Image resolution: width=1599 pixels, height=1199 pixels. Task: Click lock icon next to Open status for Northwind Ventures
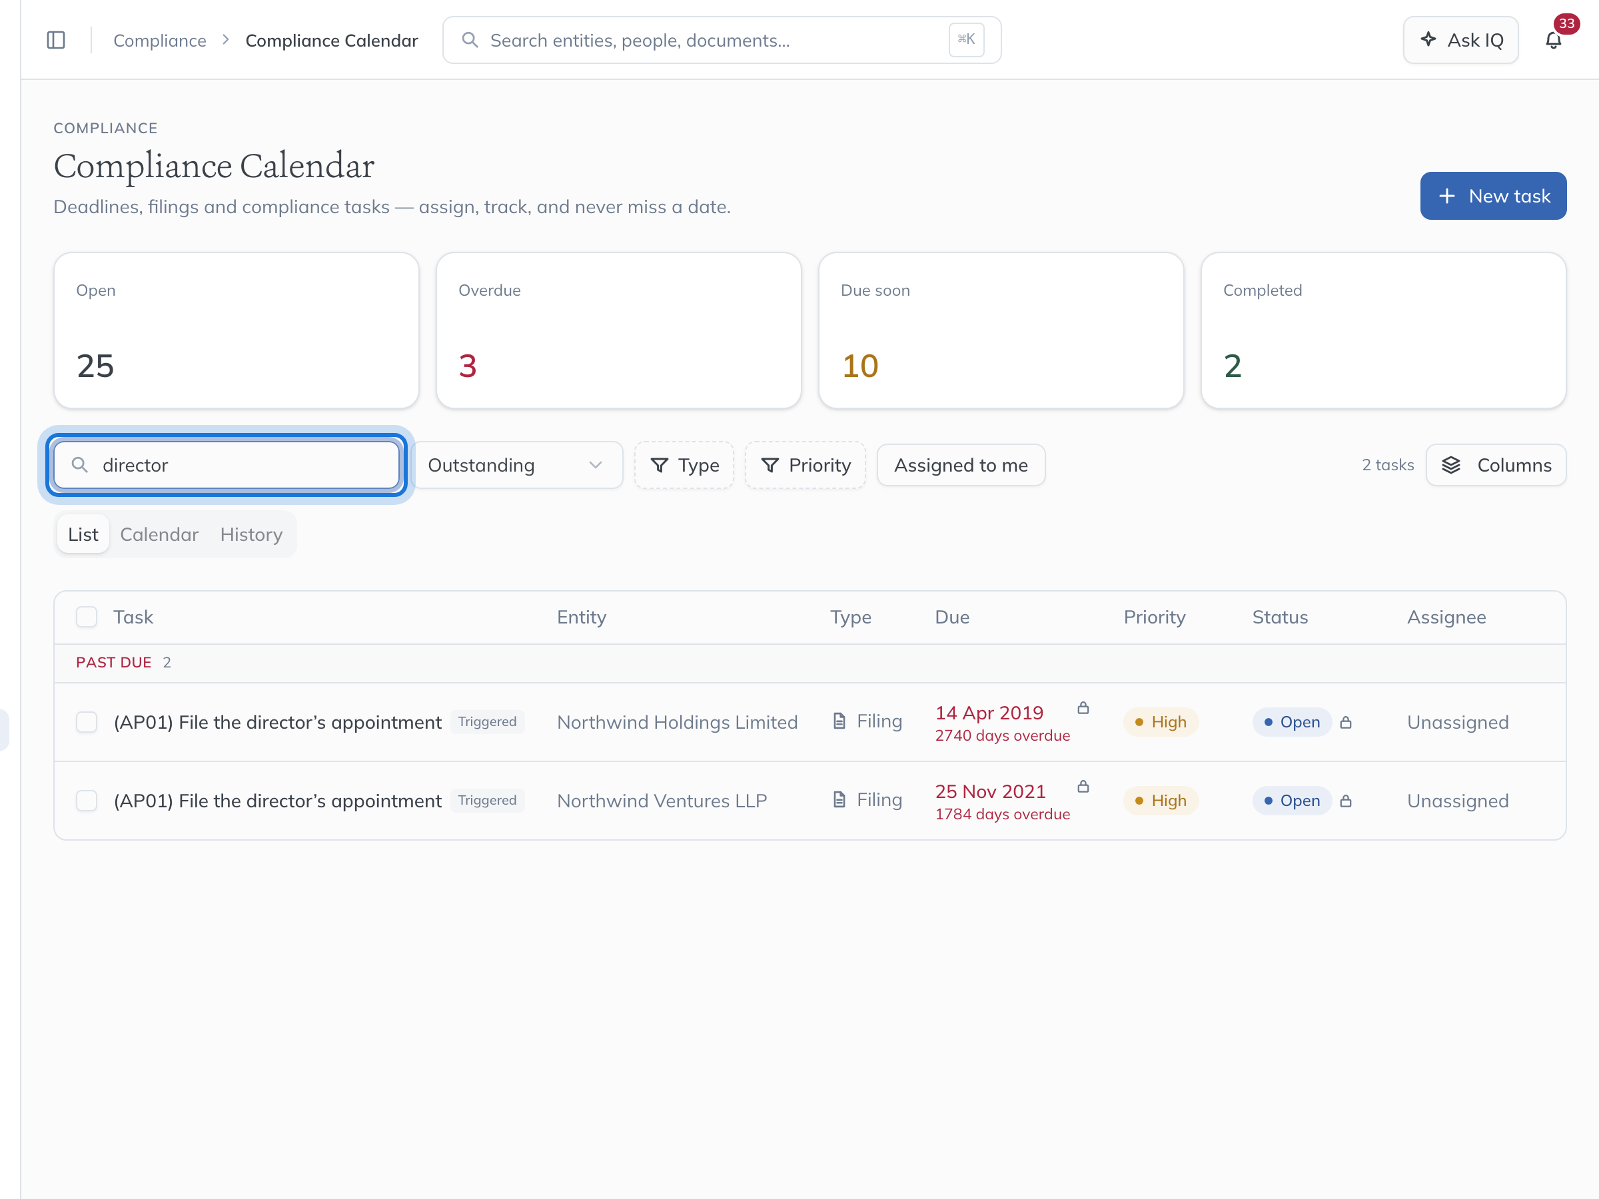[x=1345, y=801]
